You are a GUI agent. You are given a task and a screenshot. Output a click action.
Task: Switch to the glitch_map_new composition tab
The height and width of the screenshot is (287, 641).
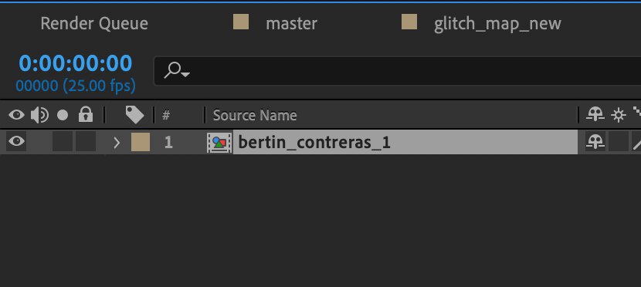(497, 24)
